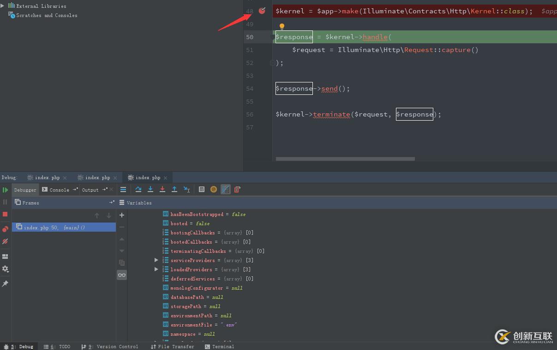The height and width of the screenshot is (350, 557).
Task: Resume program with the green play icon
Action: click(x=5, y=190)
